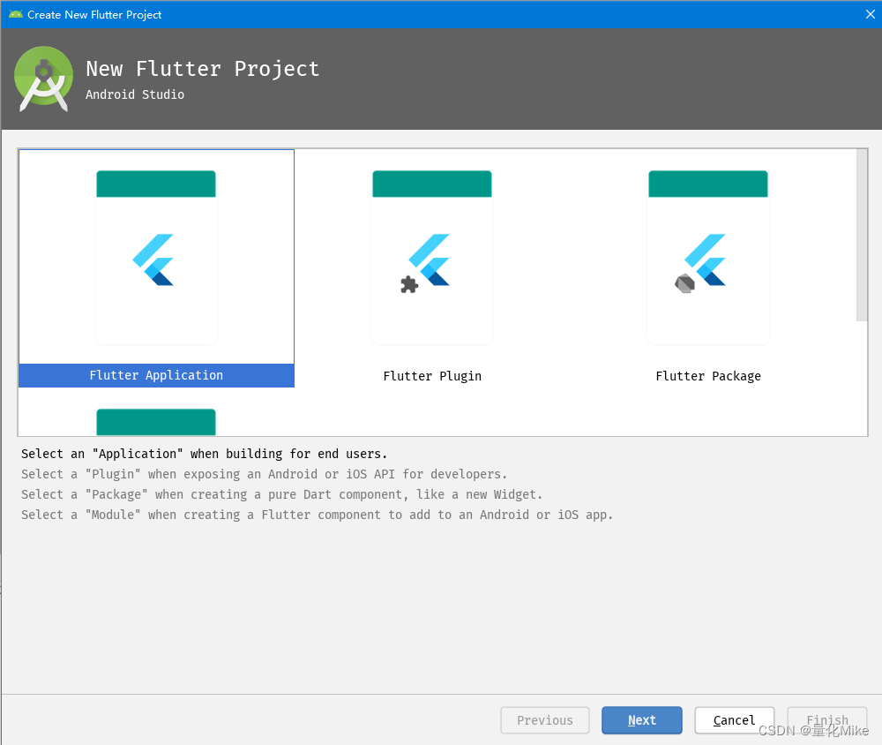
Task: Click the disabled Previous button
Action: point(545,720)
